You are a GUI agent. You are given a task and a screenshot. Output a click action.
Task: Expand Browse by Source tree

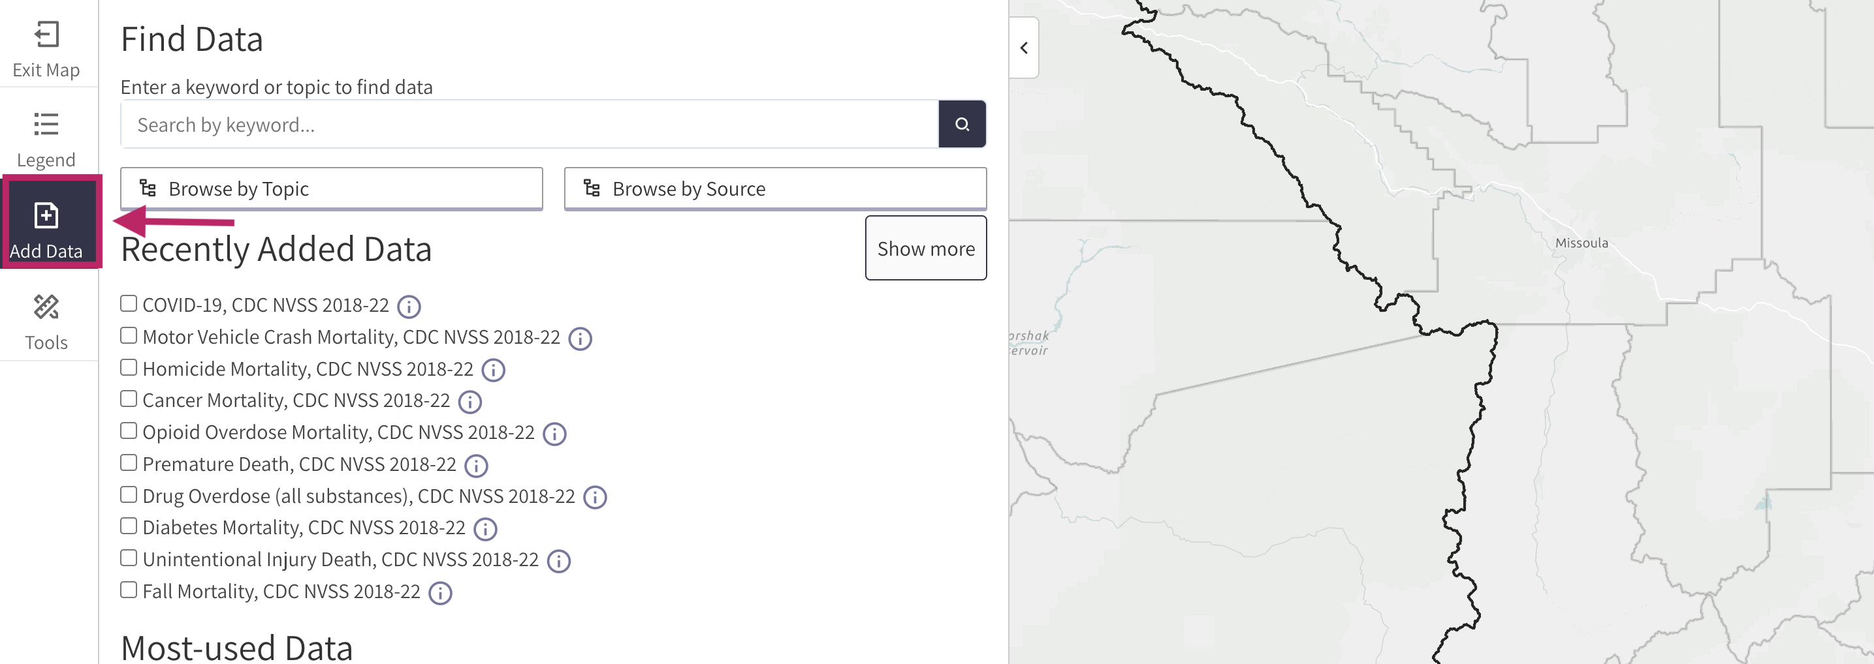[x=775, y=189]
